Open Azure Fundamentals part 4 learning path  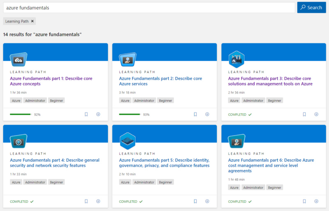coord(55,163)
